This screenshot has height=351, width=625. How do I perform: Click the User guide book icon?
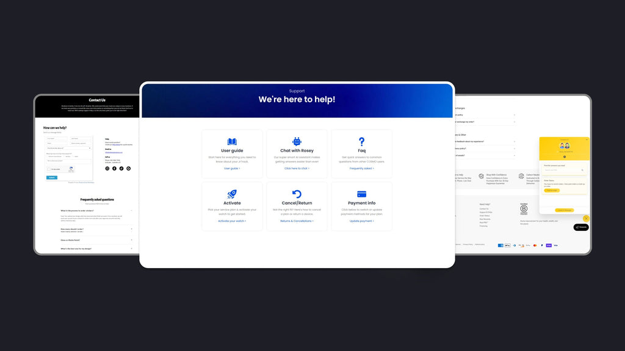[232, 141]
